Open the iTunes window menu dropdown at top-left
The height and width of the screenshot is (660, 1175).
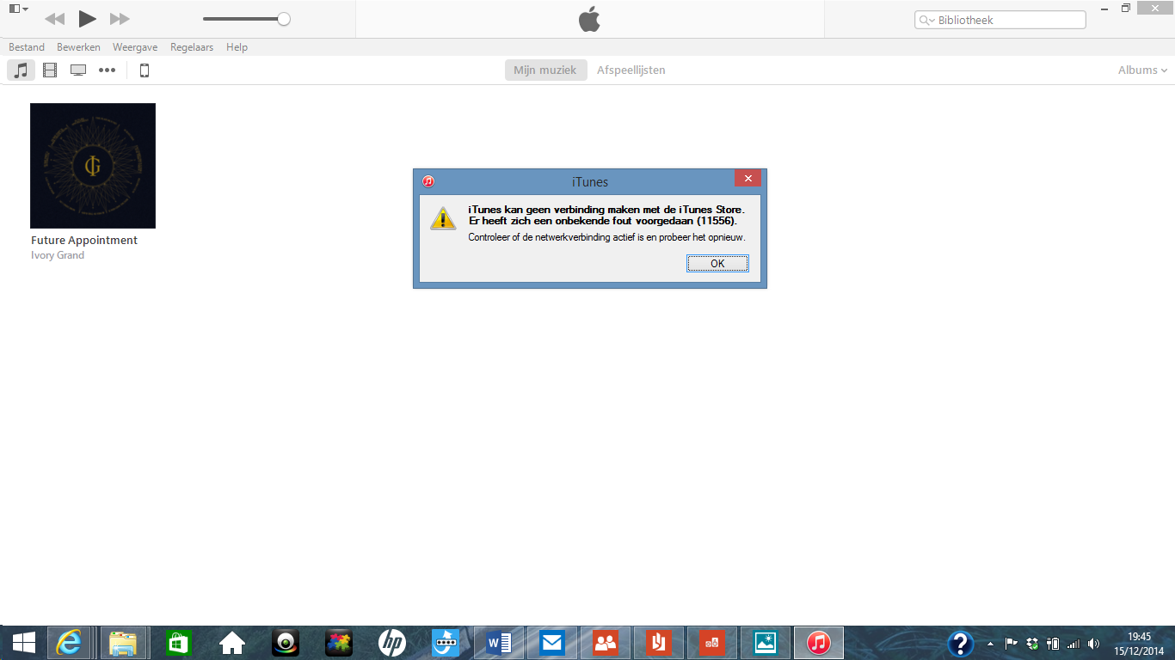click(18, 9)
